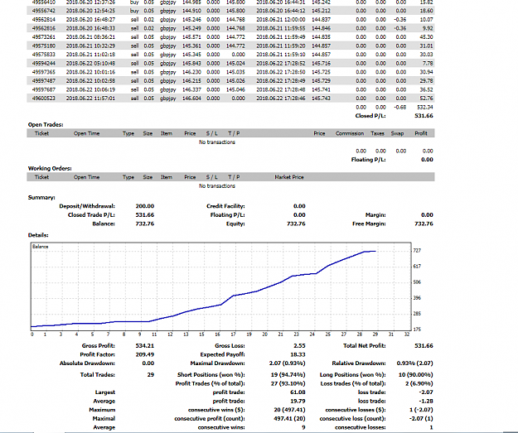Click "Loss trades (% of total):" label
518x433 pixels.
coord(353,384)
